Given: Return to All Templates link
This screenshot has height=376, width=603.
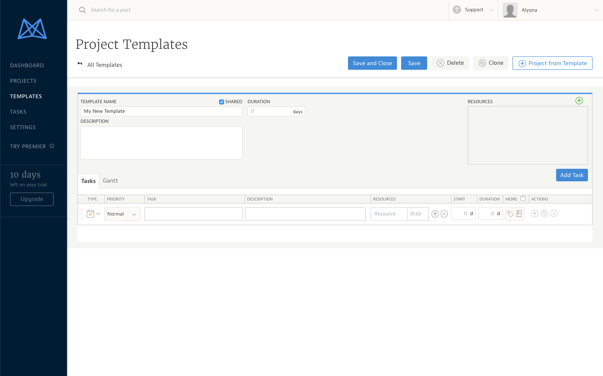Looking at the screenshot, I should click(105, 65).
